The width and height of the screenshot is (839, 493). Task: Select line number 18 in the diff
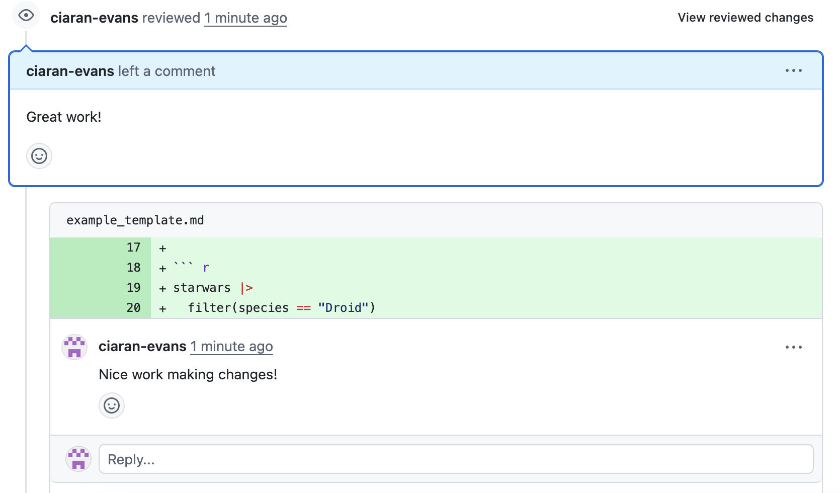(133, 268)
